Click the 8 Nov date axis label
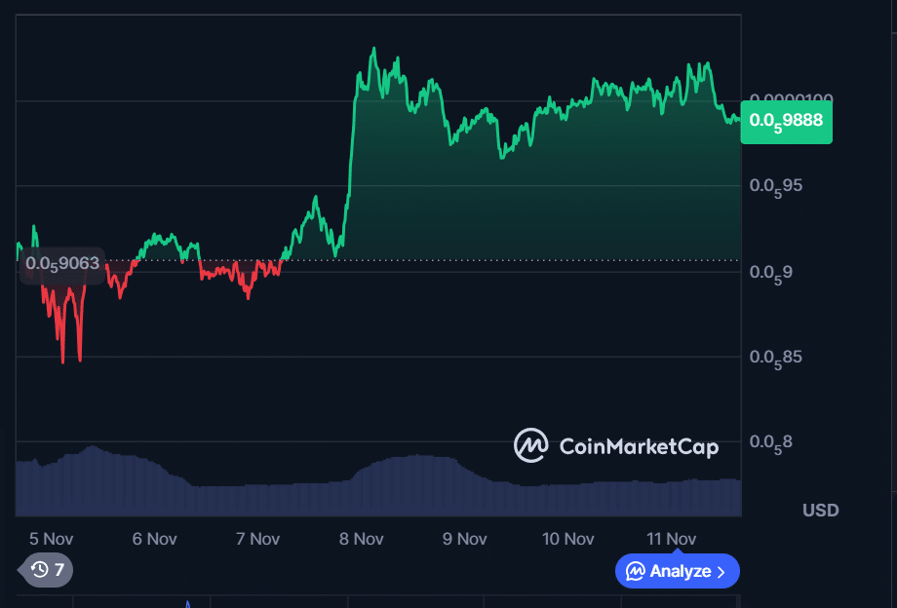This screenshot has height=608, width=897. pyautogui.click(x=361, y=538)
